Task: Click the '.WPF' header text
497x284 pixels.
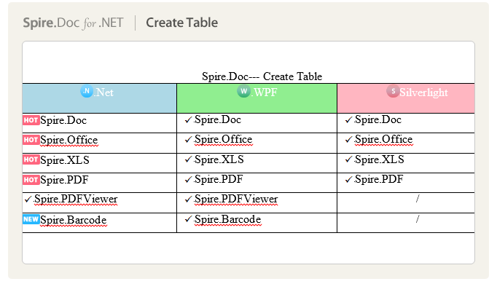Action: (x=265, y=92)
